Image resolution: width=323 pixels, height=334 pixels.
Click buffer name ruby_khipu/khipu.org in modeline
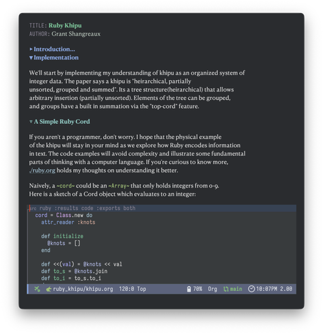[83, 289]
